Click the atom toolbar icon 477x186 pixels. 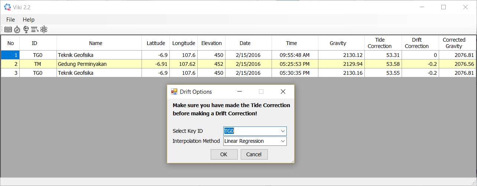click(44, 29)
